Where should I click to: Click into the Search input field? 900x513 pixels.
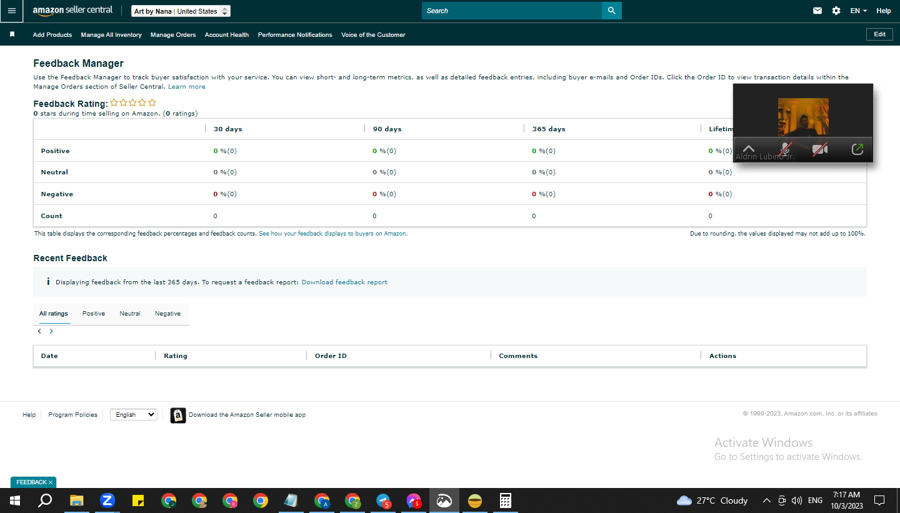point(512,11)
